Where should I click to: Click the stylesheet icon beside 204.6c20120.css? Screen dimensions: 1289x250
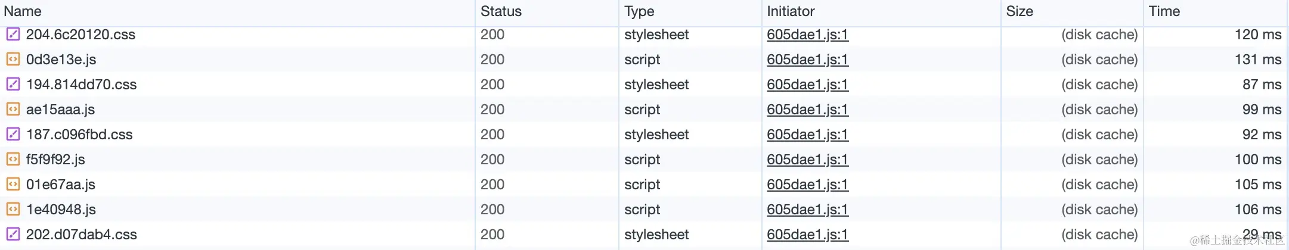click(13, 35)
